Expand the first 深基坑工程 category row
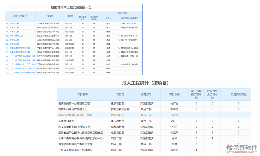 (14, 23)
